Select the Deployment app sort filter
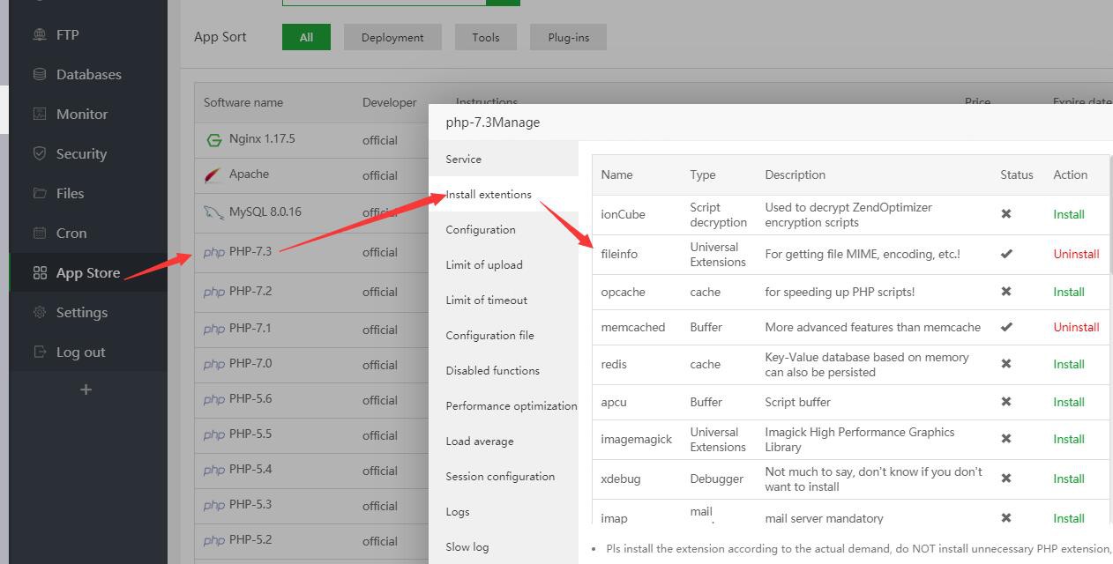1113x564 pixels. pyautogui.click(x=392, y=37)
